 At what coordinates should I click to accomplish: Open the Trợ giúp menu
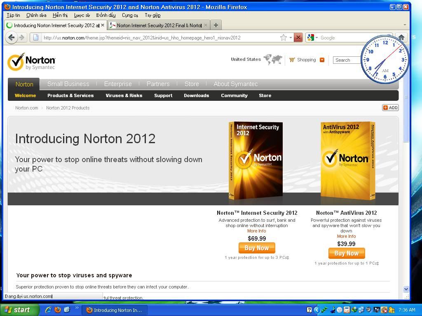click(x=152, y=15)
